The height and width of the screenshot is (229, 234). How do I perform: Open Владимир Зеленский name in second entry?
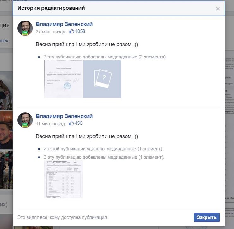(x=64, y=116)
